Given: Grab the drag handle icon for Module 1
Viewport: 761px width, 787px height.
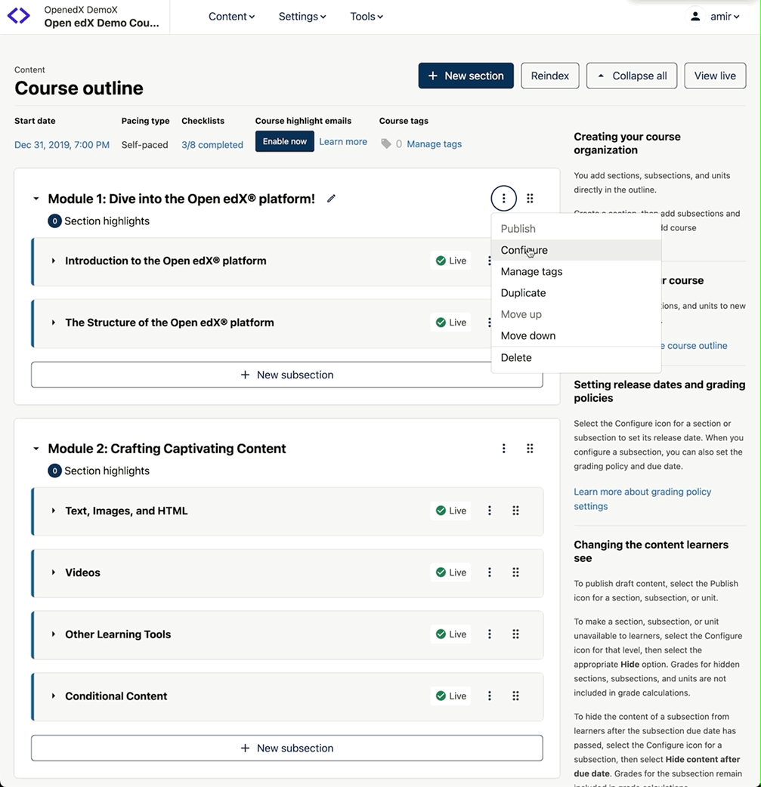Looking at the screenshot, I should (530, 199).
